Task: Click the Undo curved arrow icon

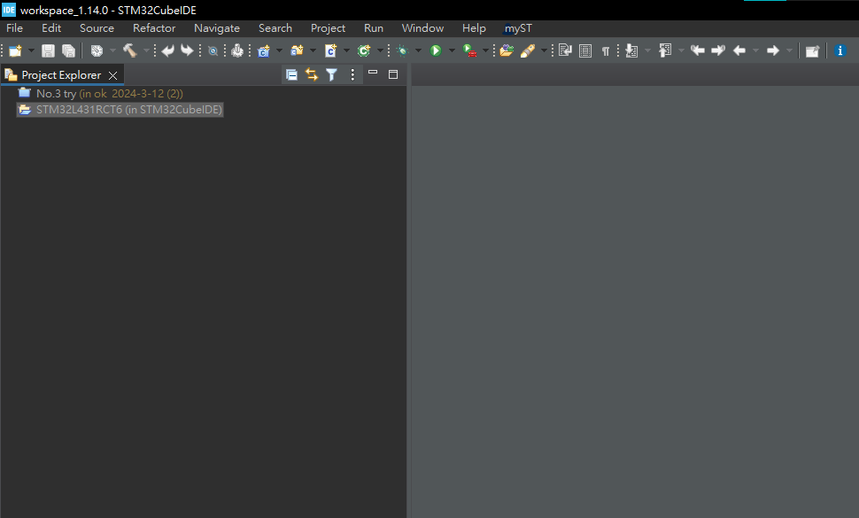Action: tap(167, 51)
